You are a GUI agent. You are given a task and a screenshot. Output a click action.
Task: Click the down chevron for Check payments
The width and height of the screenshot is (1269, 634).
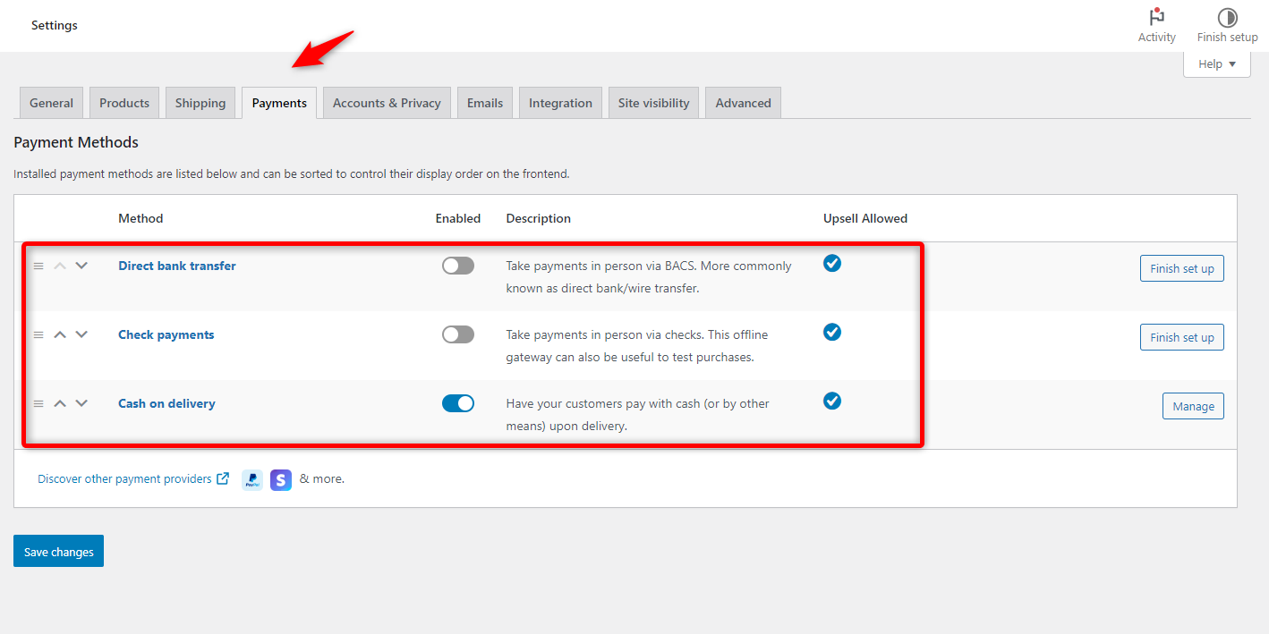(x=81, y=334)
